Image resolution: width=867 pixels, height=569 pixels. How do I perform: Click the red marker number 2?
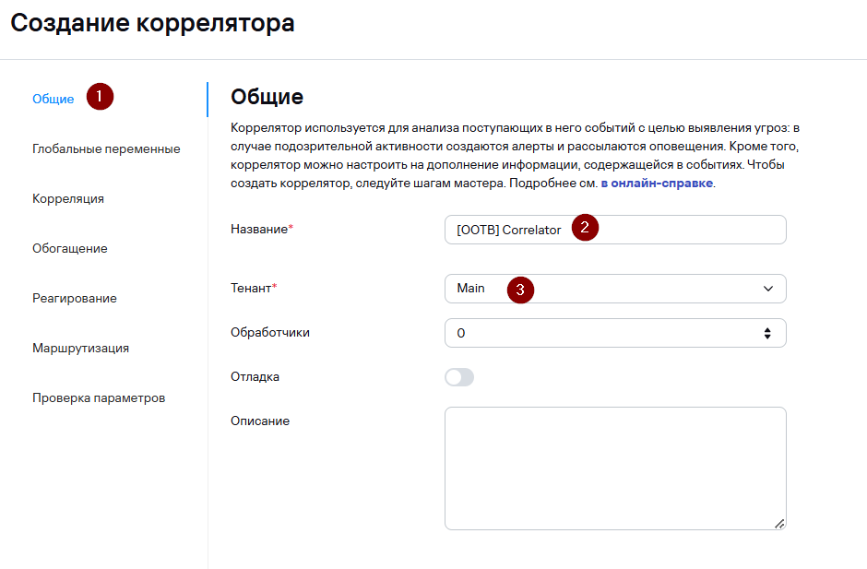point(585,227)
